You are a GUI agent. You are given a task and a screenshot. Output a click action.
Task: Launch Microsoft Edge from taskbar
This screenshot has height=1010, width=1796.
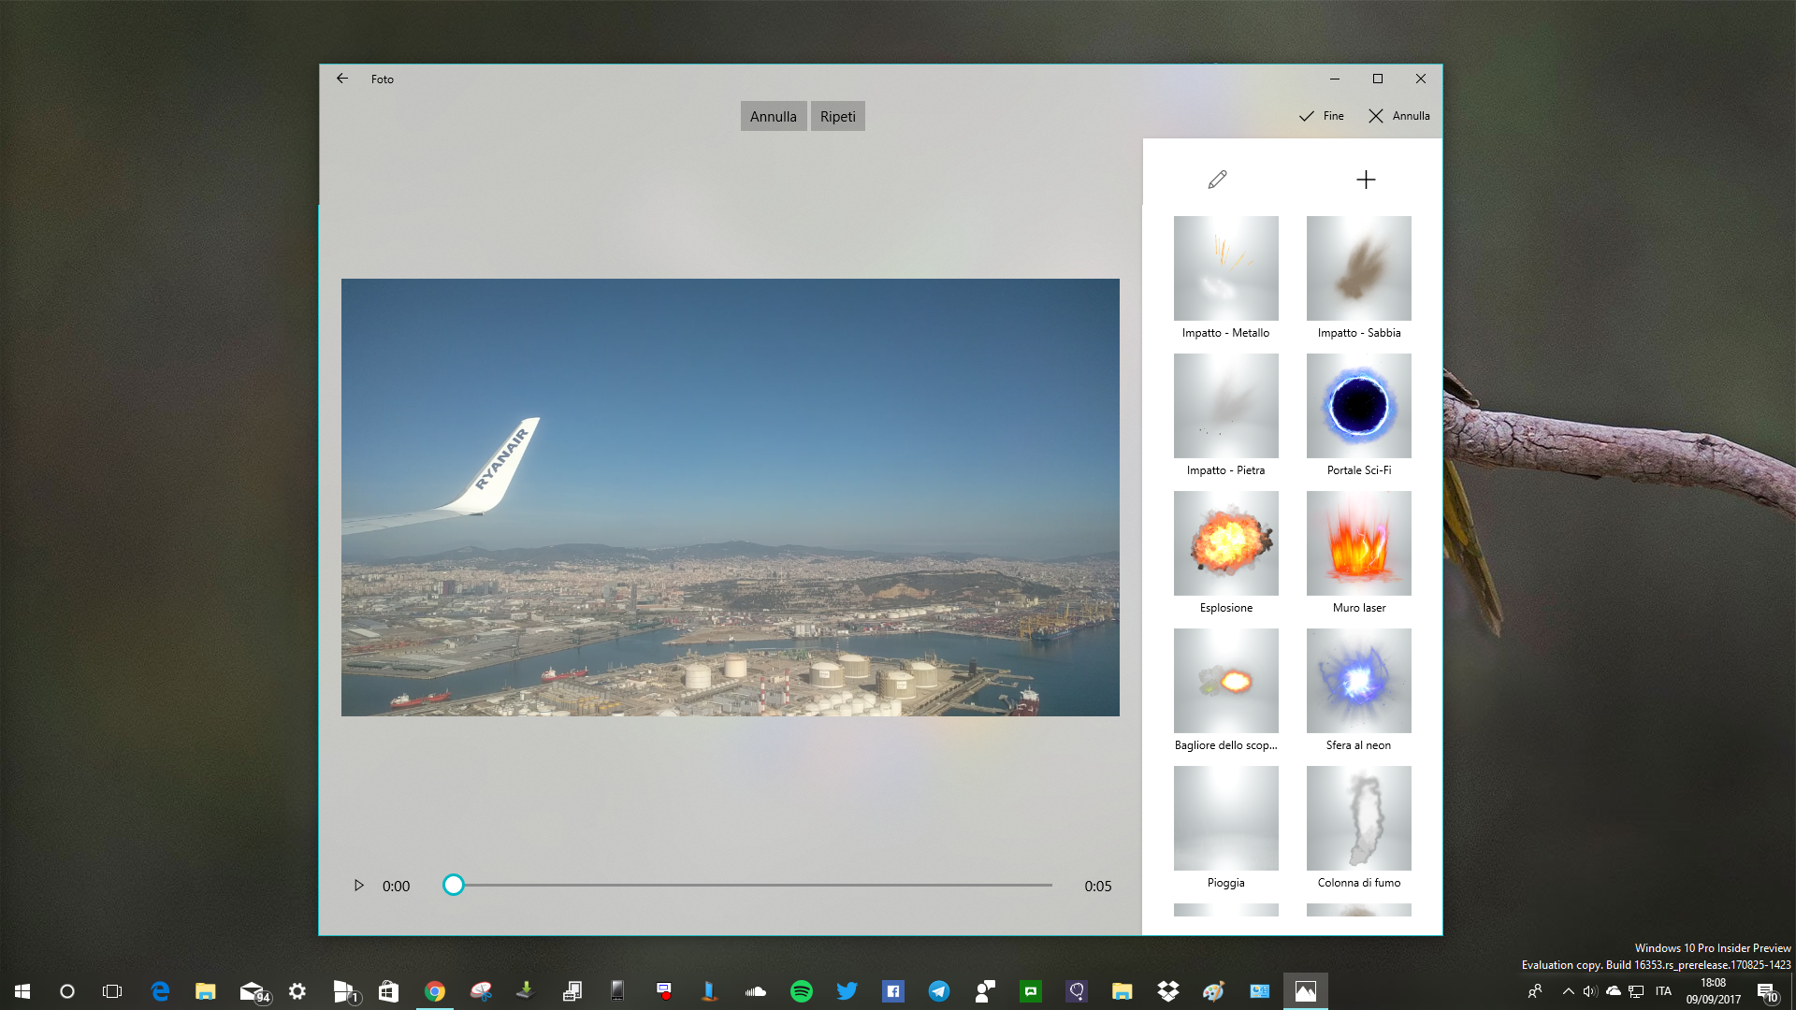(160, 991)
